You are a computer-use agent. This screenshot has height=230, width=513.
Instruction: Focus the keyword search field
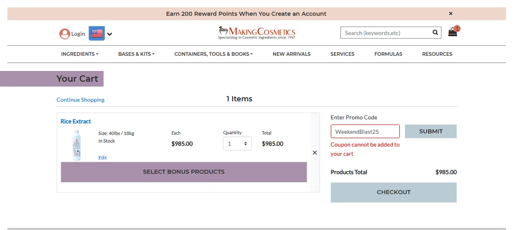[386, 33]
